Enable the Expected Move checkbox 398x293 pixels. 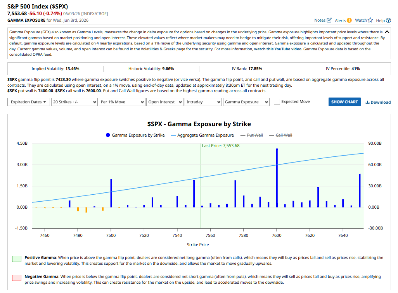(x=277, y=102)
